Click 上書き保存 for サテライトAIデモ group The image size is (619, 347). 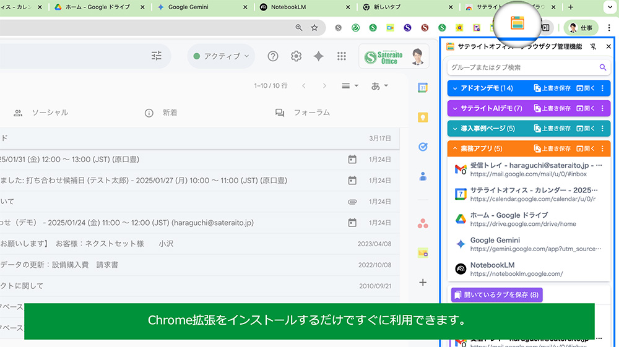click(x=552, y=108)
